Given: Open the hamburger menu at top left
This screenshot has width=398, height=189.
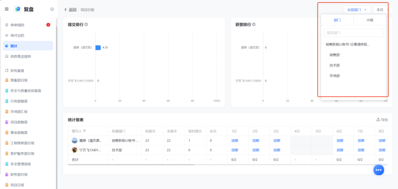Looking at the screenshot, I should coord(6,9).
